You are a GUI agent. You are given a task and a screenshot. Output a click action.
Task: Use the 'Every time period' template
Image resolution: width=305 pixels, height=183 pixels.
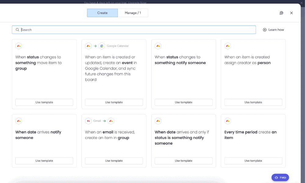[253, 161]
